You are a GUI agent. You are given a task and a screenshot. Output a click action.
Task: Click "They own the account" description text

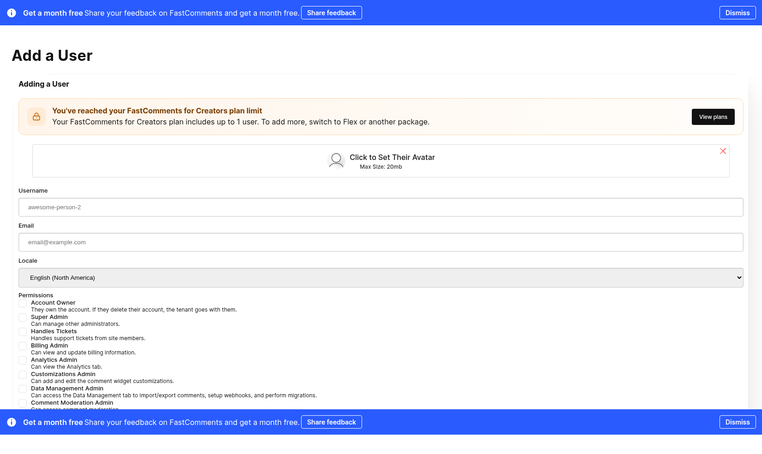click(x=134, y=310)
